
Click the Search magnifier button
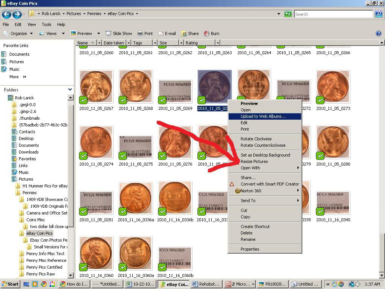click(x=378, y=14)
